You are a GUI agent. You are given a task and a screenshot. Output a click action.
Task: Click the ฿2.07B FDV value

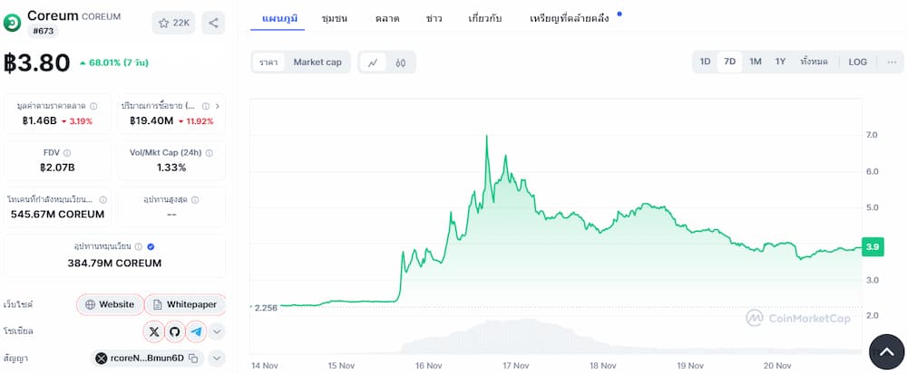(x=57, y=168)
